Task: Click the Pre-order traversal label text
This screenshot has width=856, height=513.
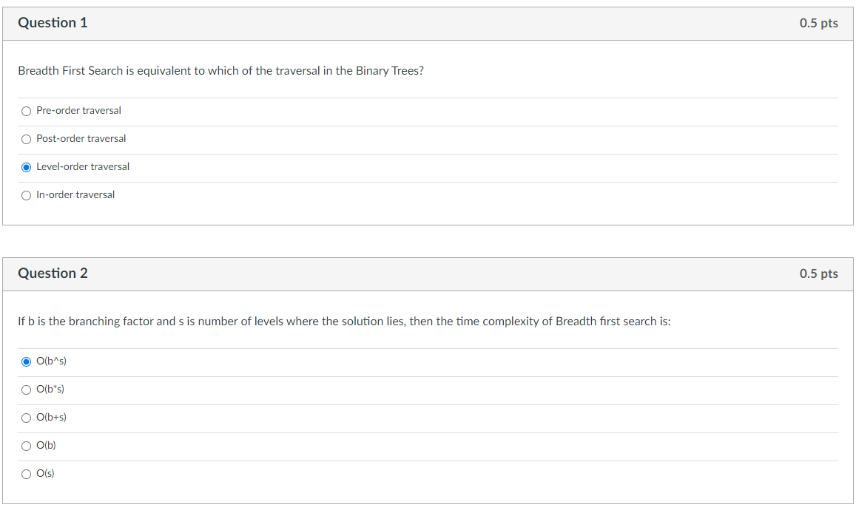Action: [79, 110]
